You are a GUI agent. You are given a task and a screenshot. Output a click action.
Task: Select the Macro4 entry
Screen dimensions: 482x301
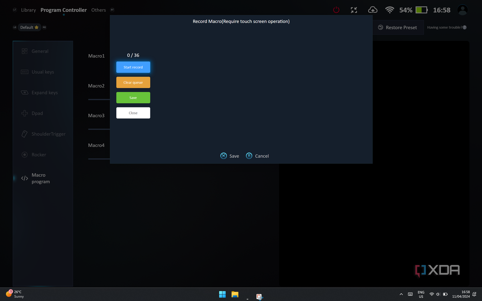pos(96,146)
